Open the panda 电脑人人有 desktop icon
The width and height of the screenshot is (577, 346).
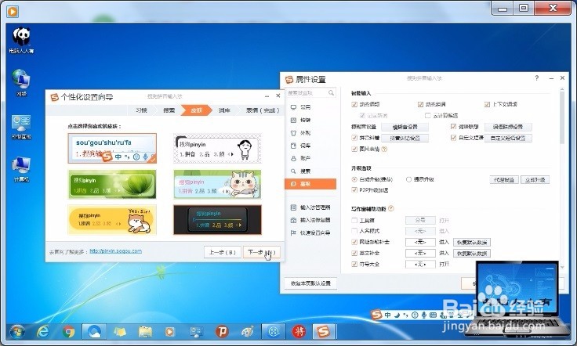[x=21, y=41]
